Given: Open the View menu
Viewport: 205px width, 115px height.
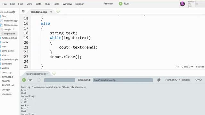Looking at the screenshot, I should click(29, 4).
